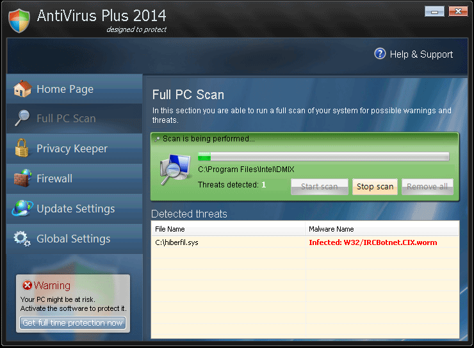474x348 pixels.
Task: Open the Home Page section
Action: [65, 89]
